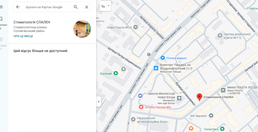
Task: Click the вулиця Петра Ніщинського street label
Action: click(x=124, y=58)
